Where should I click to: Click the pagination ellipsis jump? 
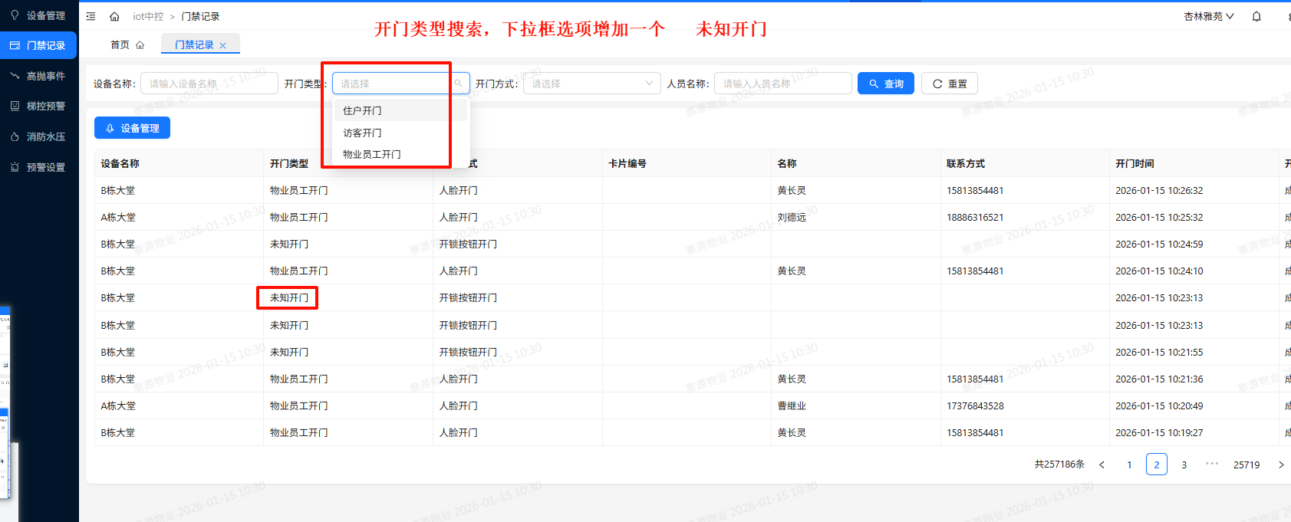[x=1212, y=464]
